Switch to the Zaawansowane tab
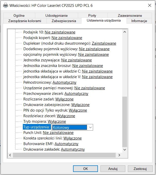The image size is (156, 175). pos(130,15)
